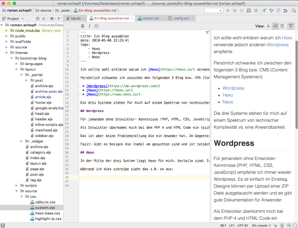Image resolution: width=298 pixels, height=228 pixels.
Task: Click the Show History clock icon
Action: [x=278, y=11]
